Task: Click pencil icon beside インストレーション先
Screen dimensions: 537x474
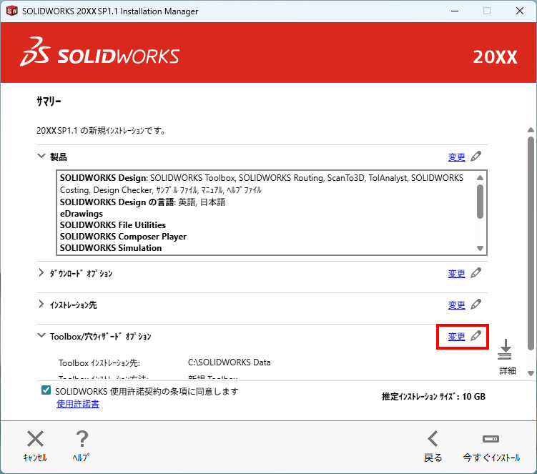Action: pos(476,305)
